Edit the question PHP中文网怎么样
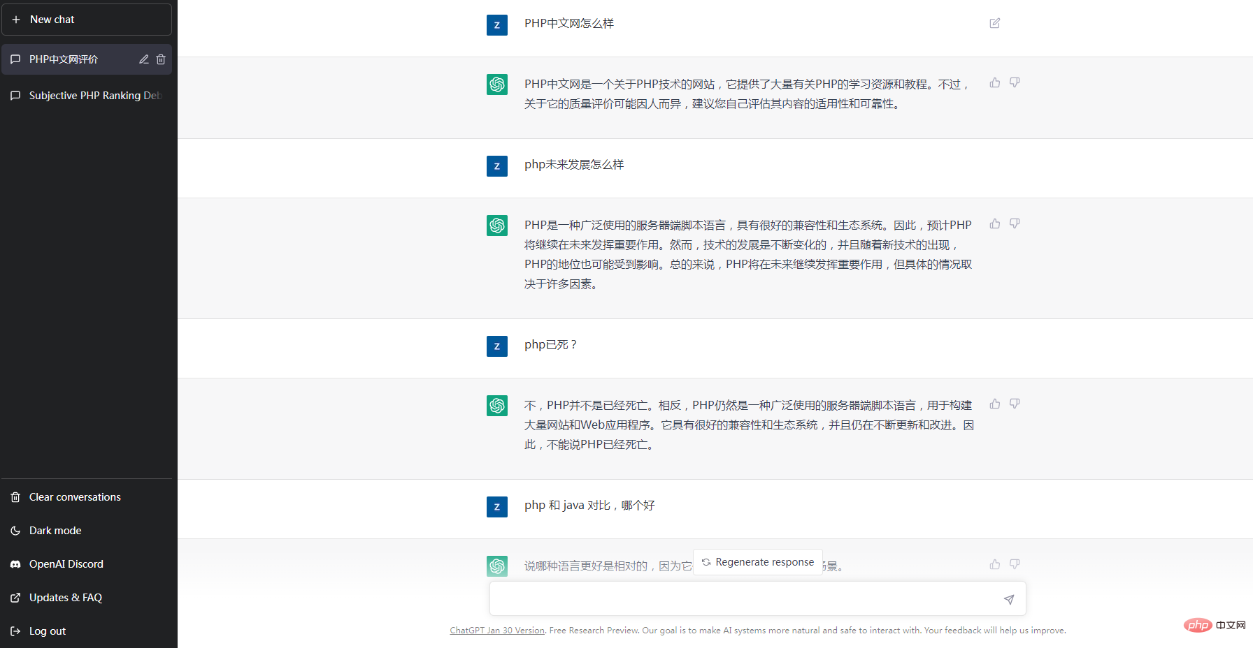The height and width of the screenshot is (648, 1253). 995,23
